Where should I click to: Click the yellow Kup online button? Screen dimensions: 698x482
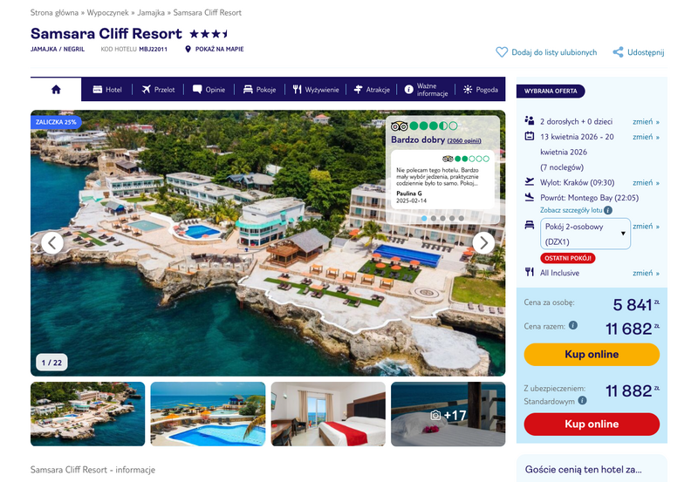[x=592, y=355]
